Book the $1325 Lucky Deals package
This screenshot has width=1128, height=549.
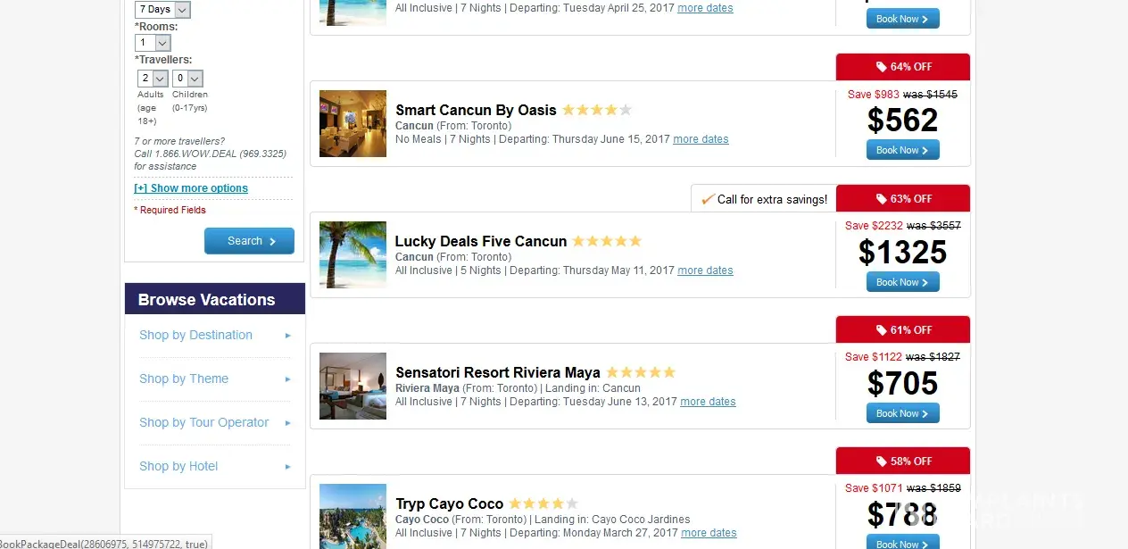point(902,282)
